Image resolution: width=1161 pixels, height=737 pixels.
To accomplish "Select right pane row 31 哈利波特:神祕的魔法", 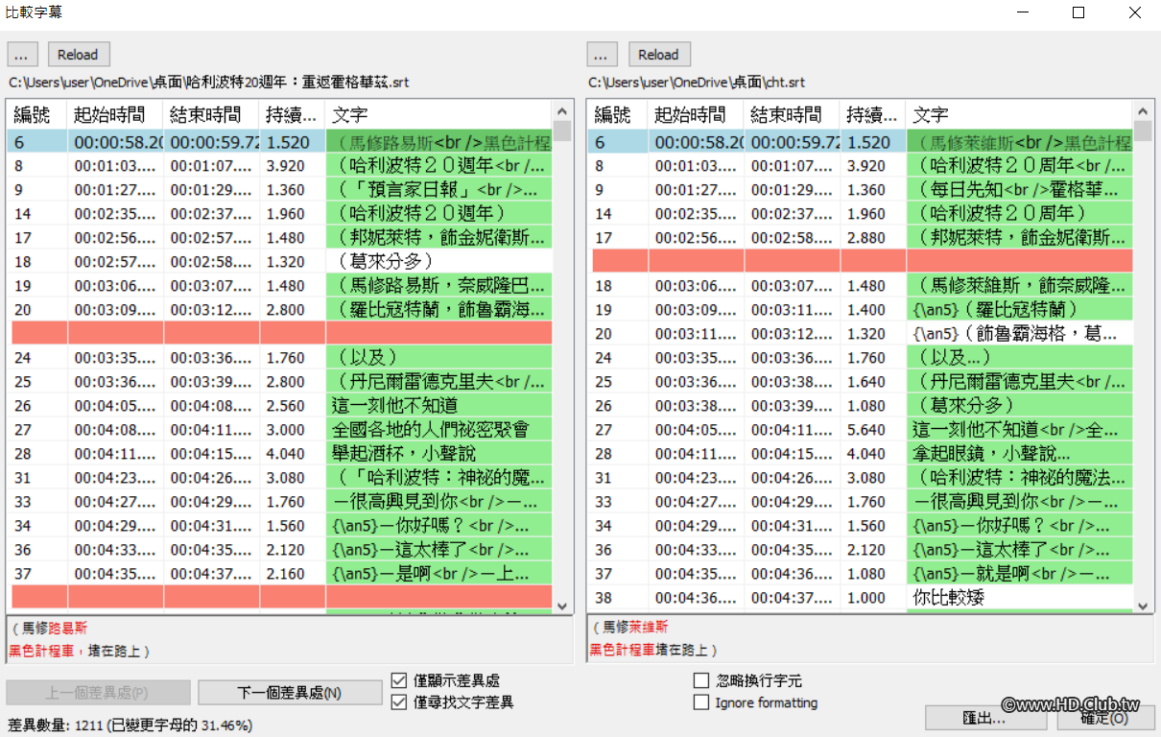I will tap(861, 478).
